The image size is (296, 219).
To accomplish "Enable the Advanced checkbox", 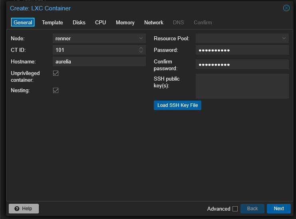I will pyautogui.click(x=235, y=209).
